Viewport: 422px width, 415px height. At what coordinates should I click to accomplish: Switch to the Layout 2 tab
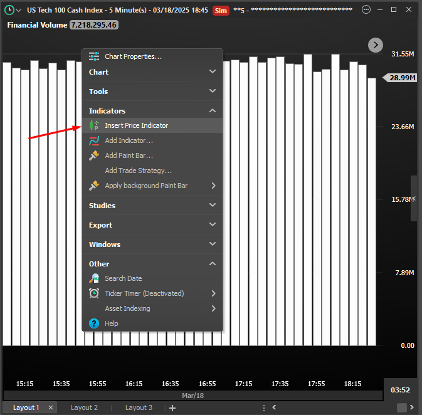pos(84,407)
